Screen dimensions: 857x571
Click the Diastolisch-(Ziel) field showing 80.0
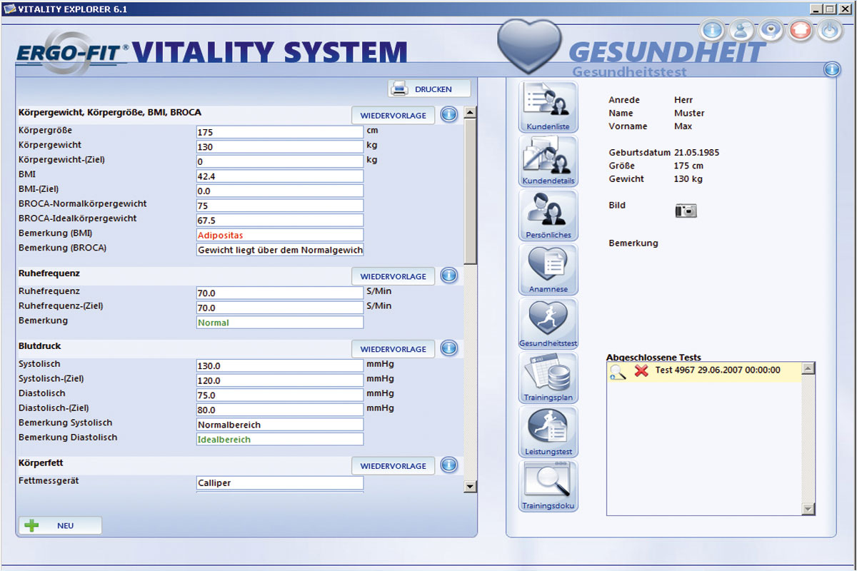click(x=280, y=410)
